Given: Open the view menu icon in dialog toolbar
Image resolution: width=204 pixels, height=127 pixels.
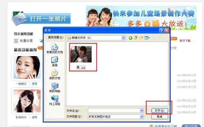Looking at the screenshot, I should point(147,38).
